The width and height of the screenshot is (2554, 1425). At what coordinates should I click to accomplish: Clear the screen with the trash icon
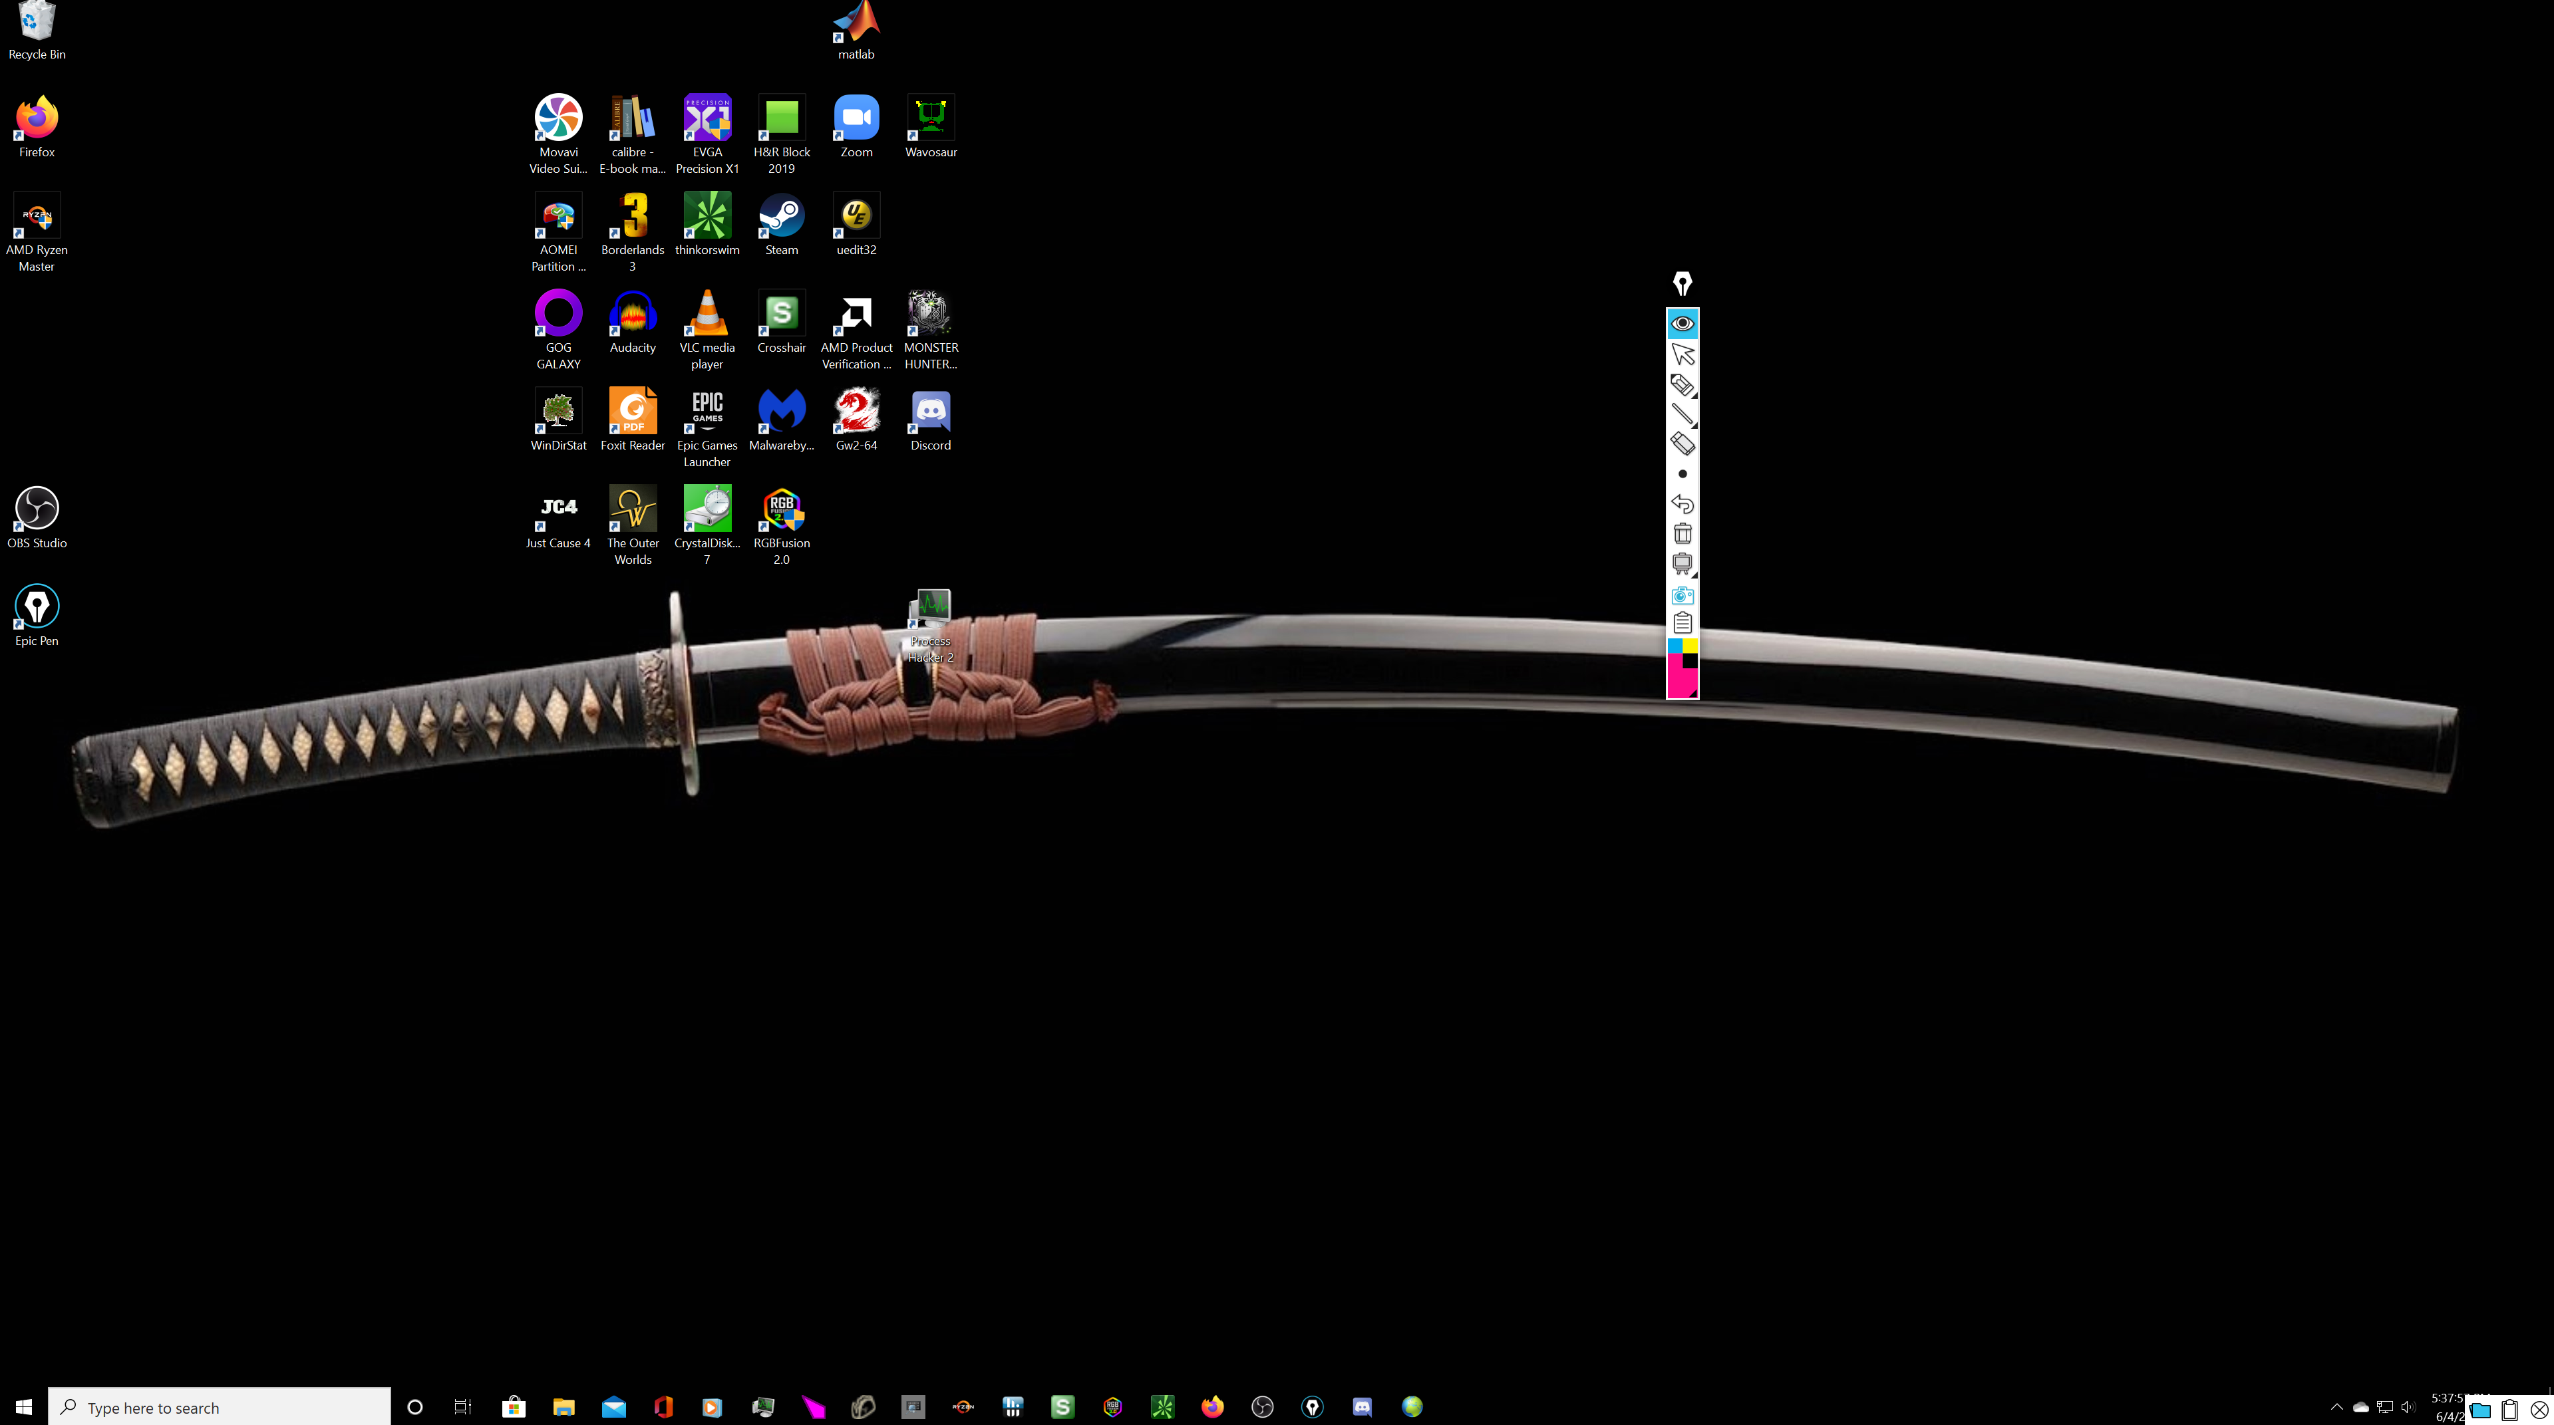[x=1682, y=534]
